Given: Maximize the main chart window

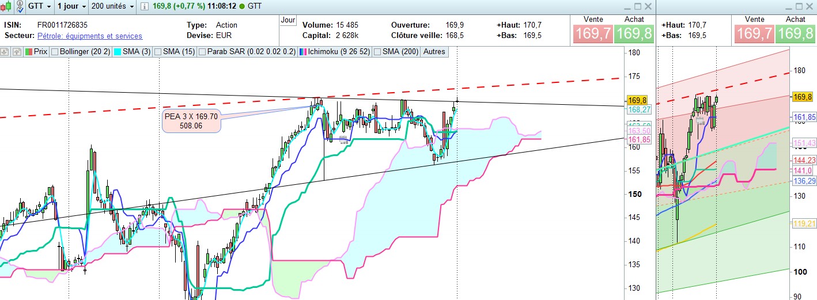Looking at the screenshot, I should 638,6.
